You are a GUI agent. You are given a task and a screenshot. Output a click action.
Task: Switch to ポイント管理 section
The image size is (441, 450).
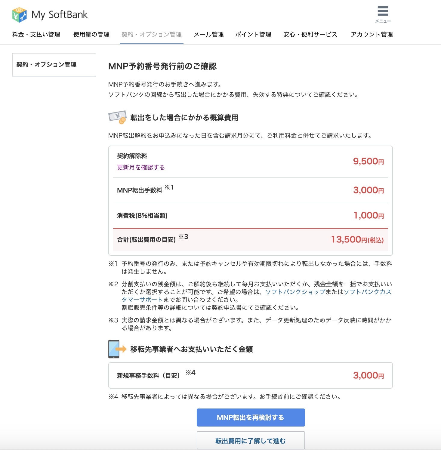click(x=253, y=35)
